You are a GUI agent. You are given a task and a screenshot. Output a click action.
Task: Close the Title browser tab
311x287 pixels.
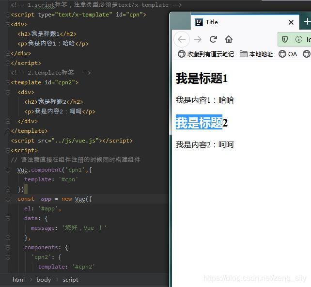point(291,22)
